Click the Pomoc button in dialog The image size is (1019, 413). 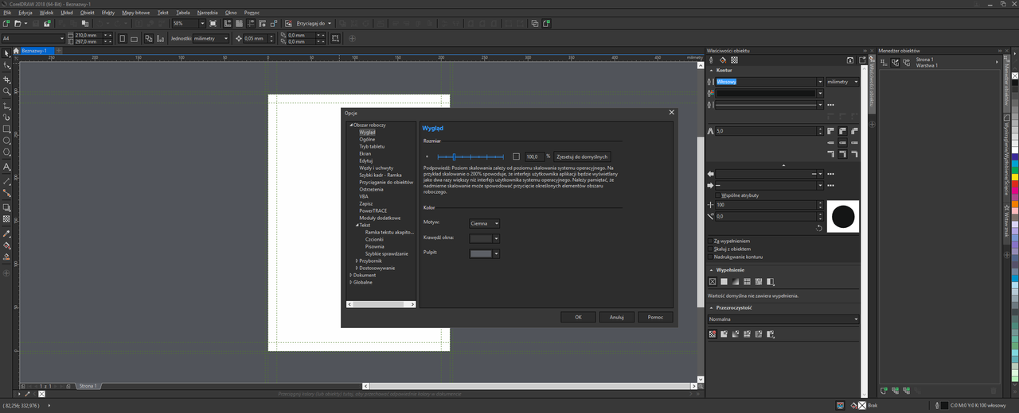(655, 317)
